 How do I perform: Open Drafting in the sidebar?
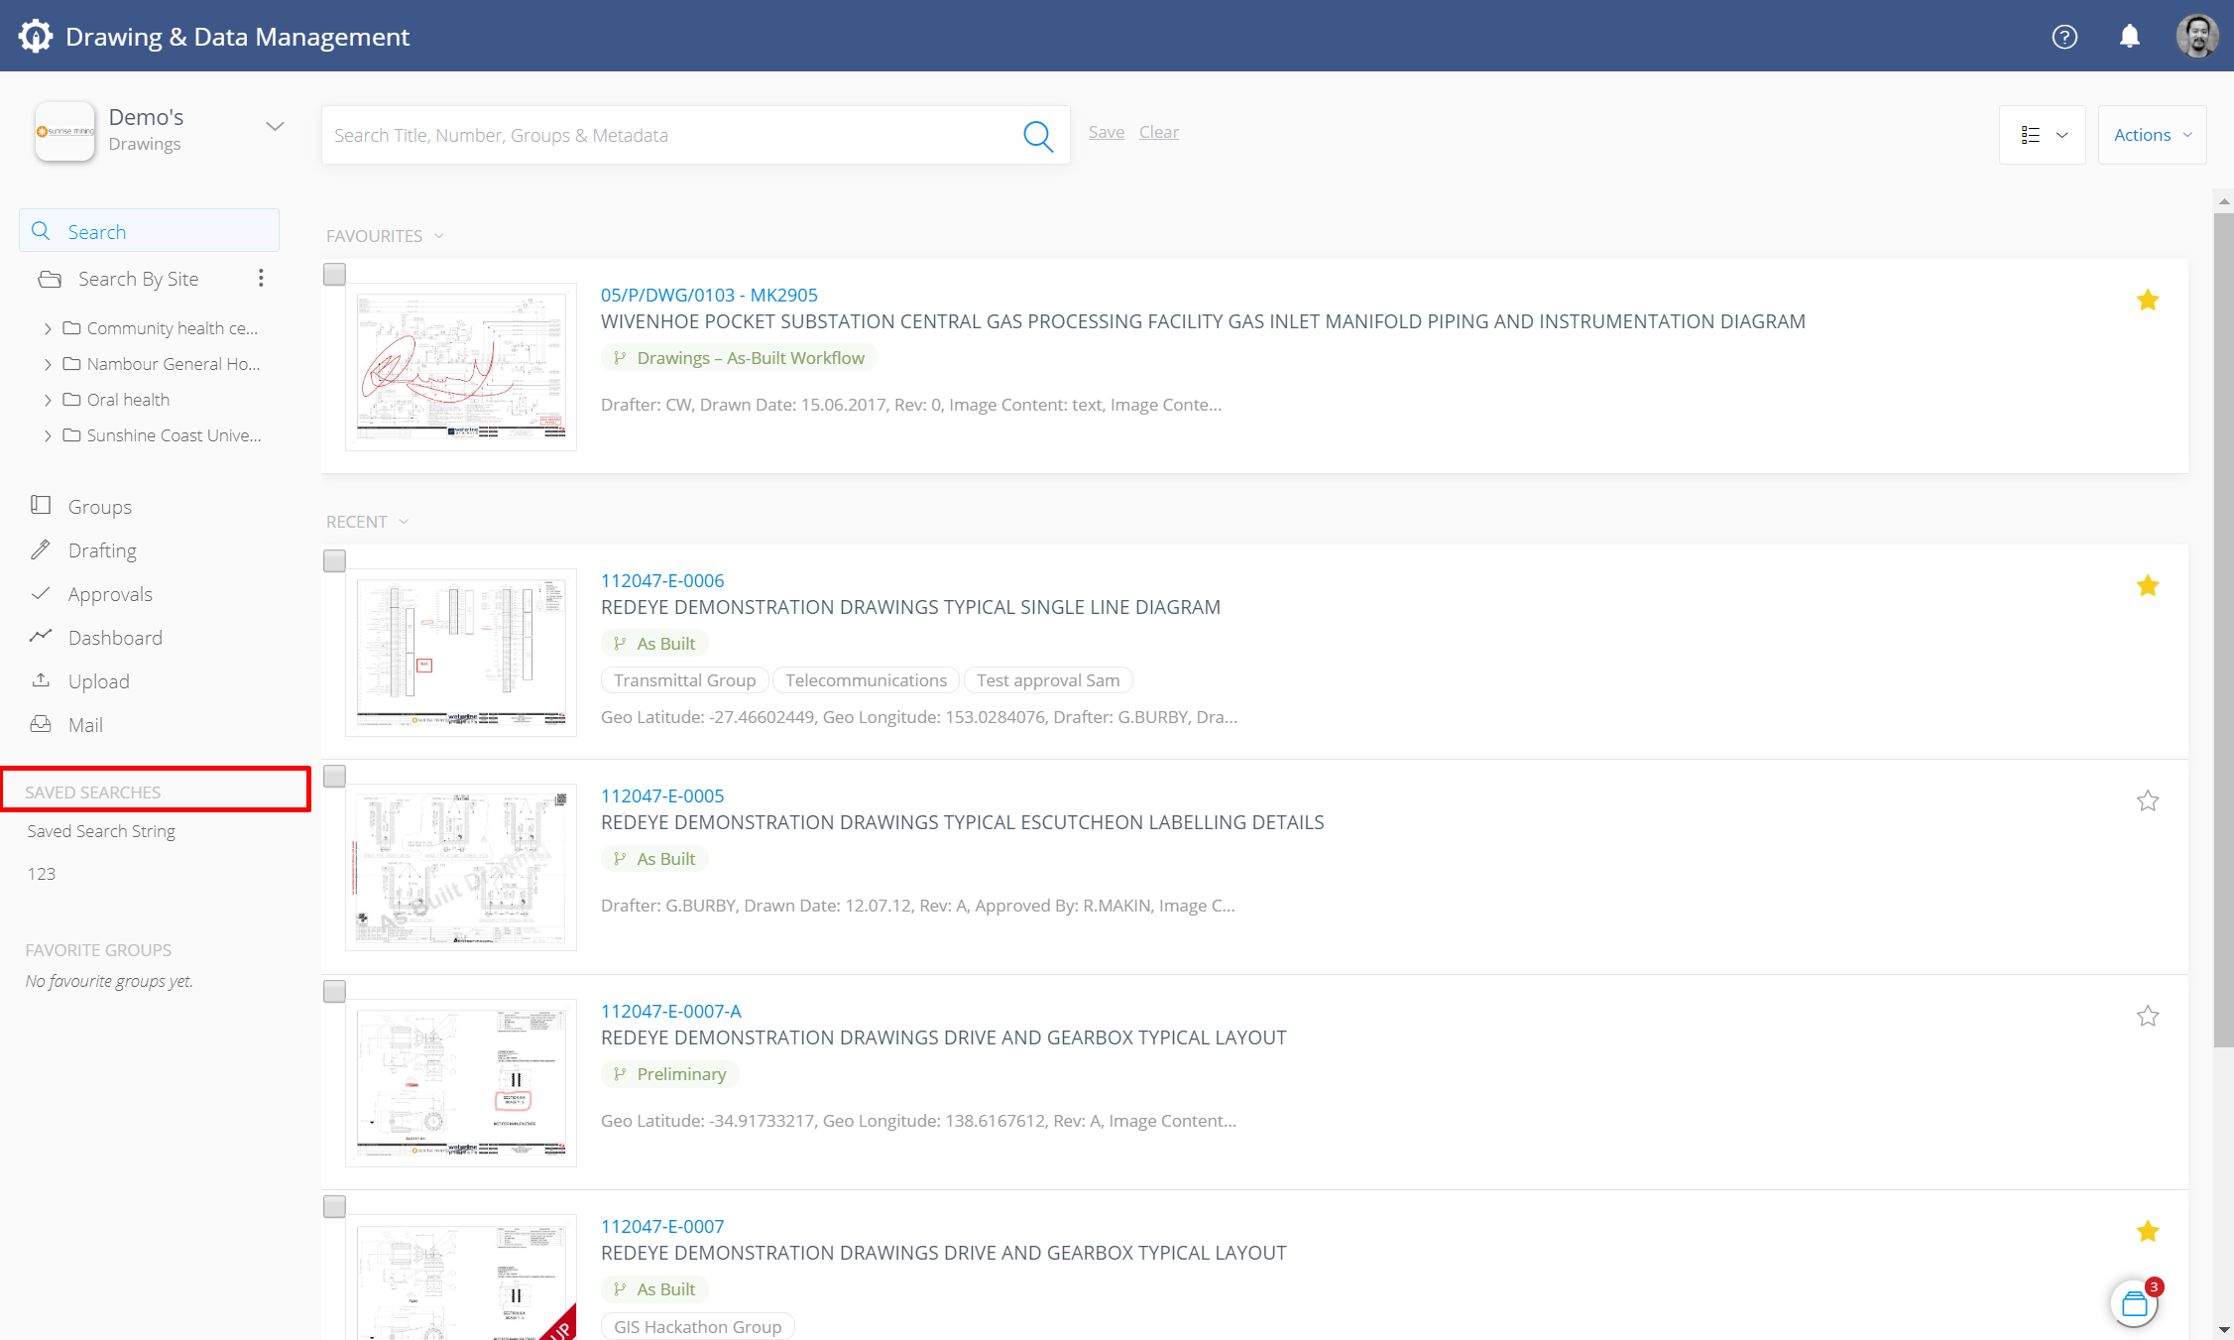point(102,550)
